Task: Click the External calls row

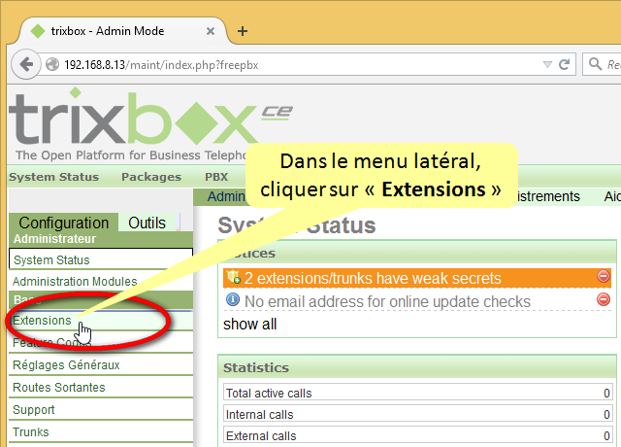Action: pyautogui.click(x=418, y=435)
